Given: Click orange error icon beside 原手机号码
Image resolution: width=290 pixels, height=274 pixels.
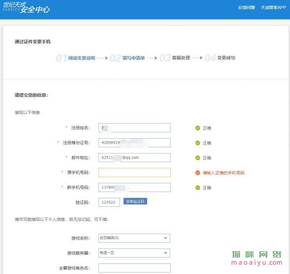Looking at the screenshot, I should 198,173.
